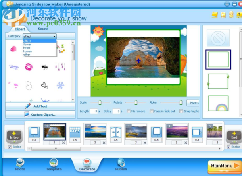Image resolution: width=242 pixels, height=176 pixels.
Task: Choose 'heart' from the category list
Action: [x=40, y=48]
